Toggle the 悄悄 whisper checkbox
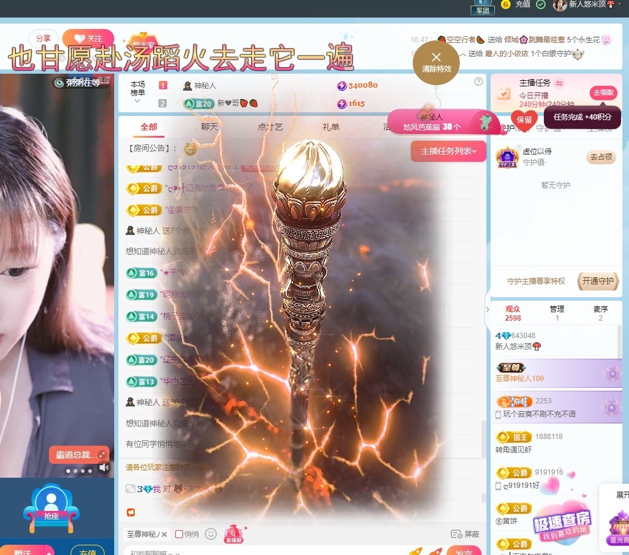This screenshot has width=629, height=555. point(179,534)
